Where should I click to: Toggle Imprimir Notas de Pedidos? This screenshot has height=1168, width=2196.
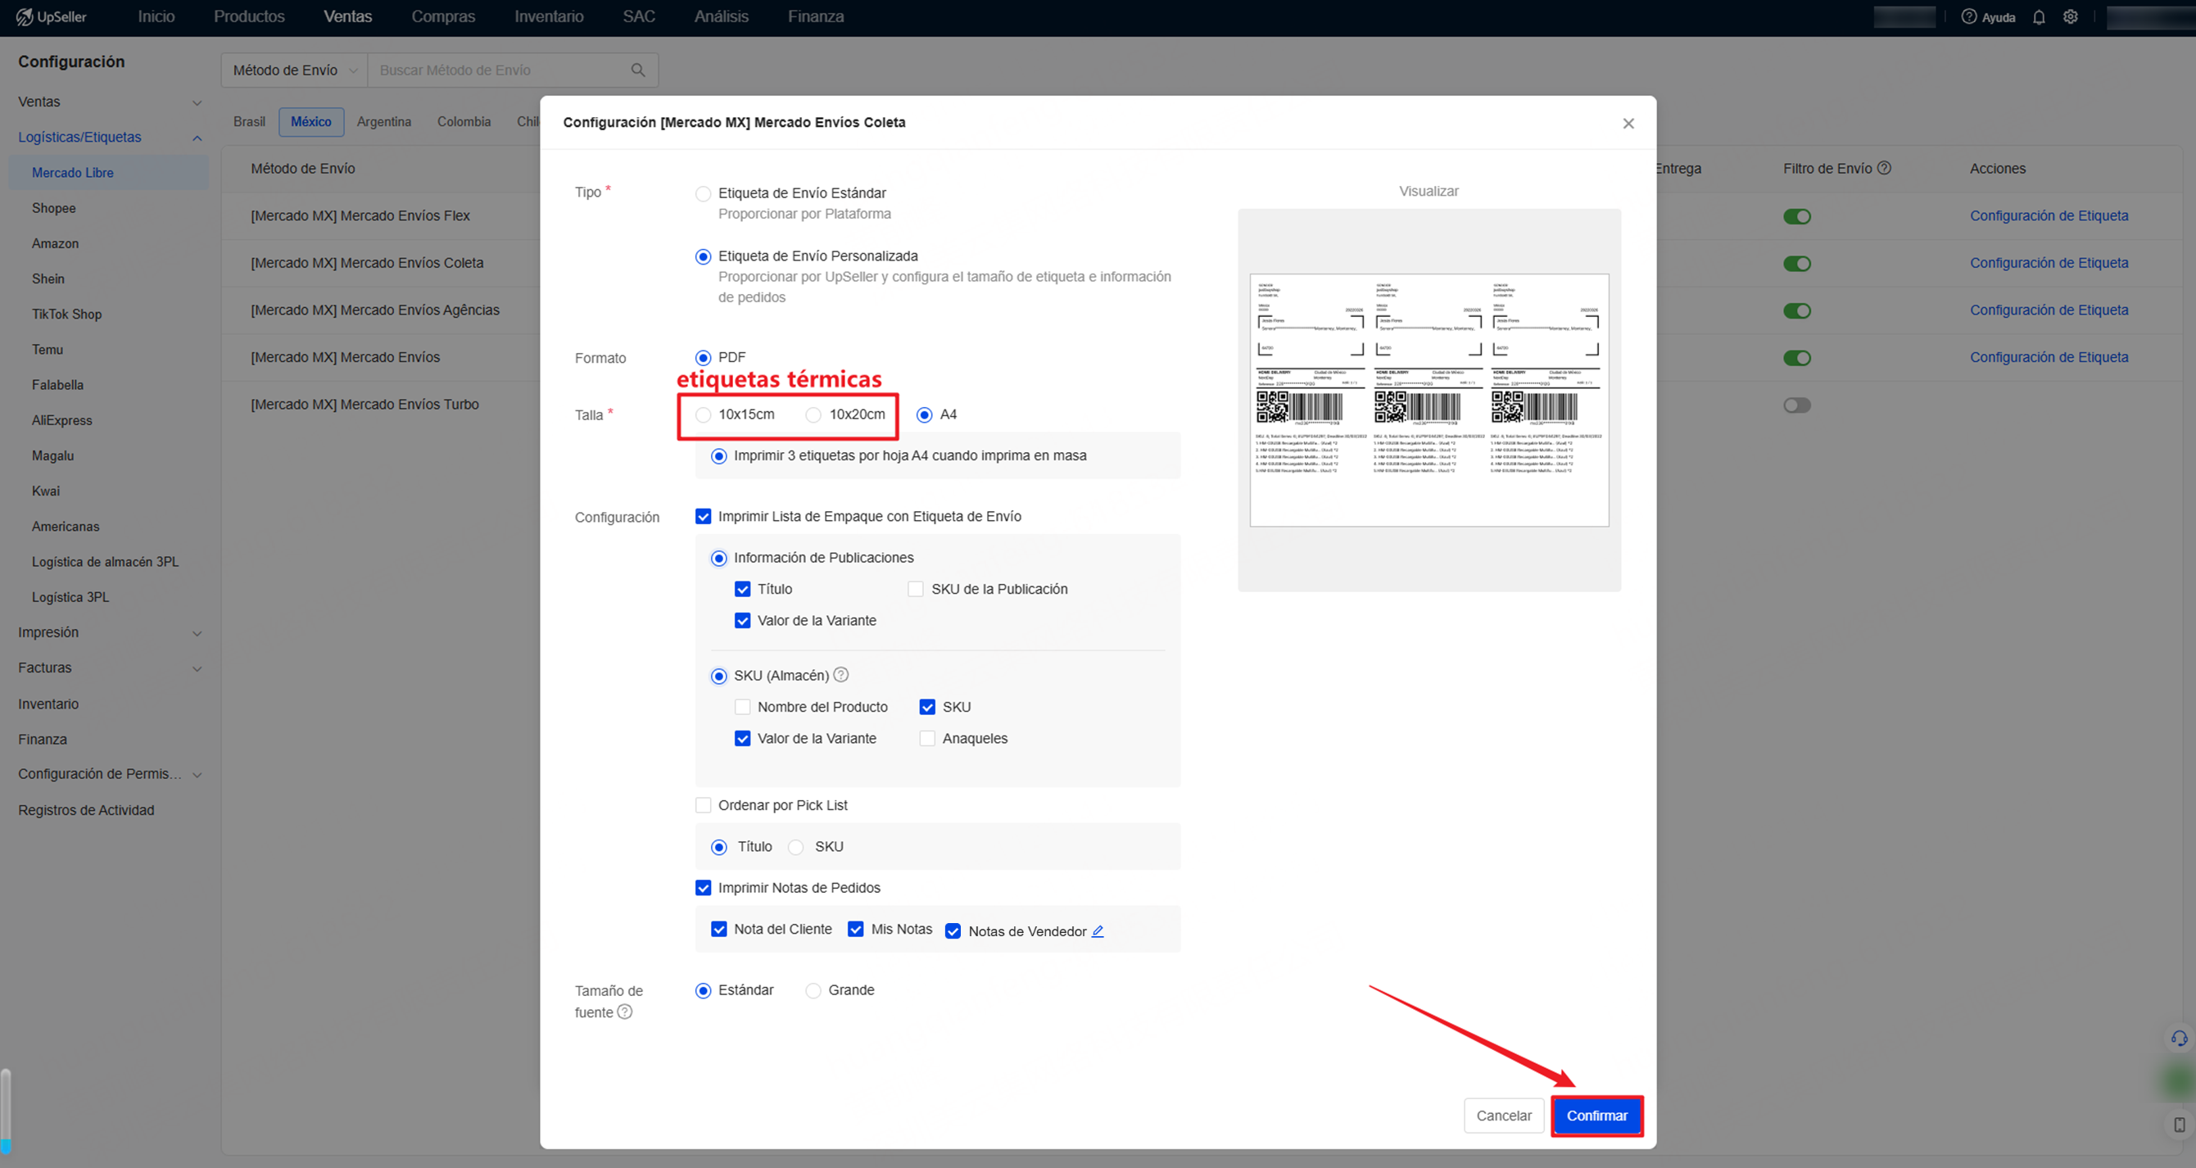point(704,888)
